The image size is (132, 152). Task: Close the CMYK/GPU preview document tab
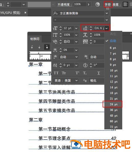25,13
